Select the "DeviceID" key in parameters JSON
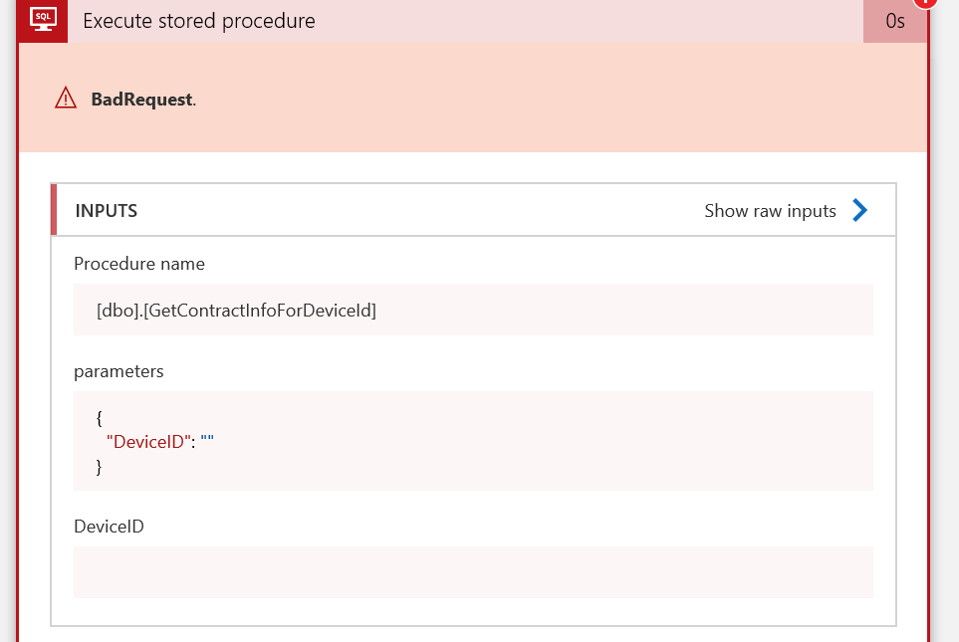959x642 pixels. point(147,442)
